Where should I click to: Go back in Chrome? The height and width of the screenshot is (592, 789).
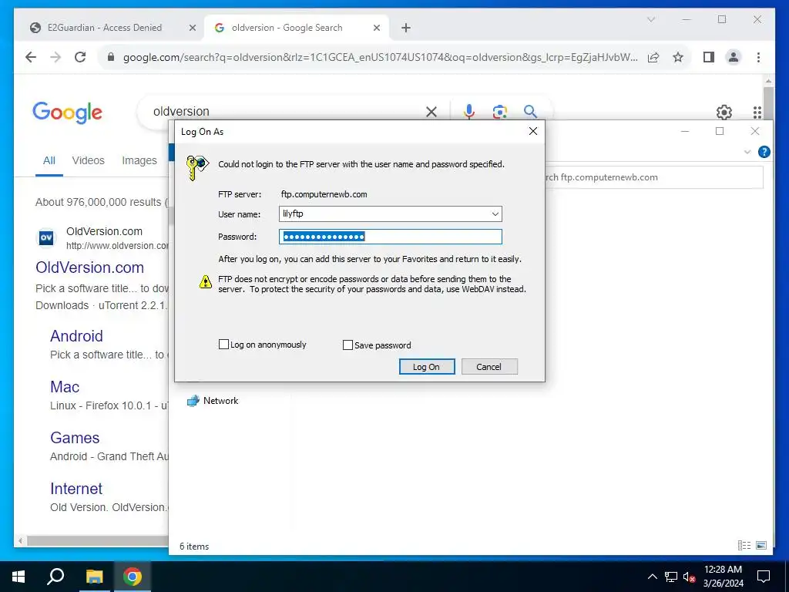tap(31, 57)
